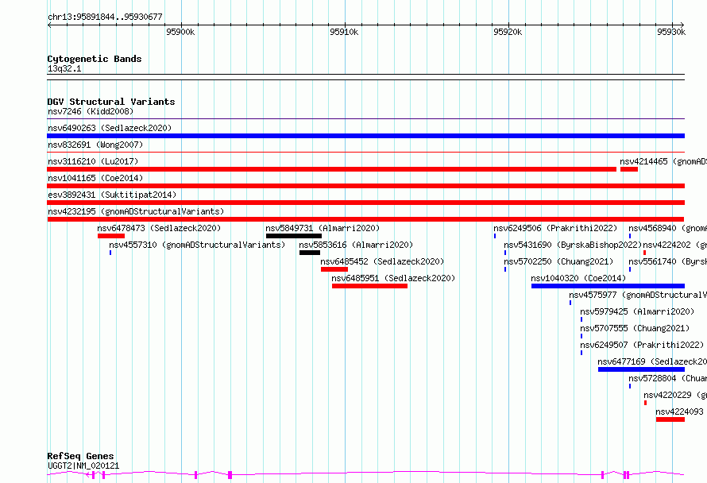Open nsv5702250 (Chuang2021) variant label

pyautogui.click(x=558, y=261)
